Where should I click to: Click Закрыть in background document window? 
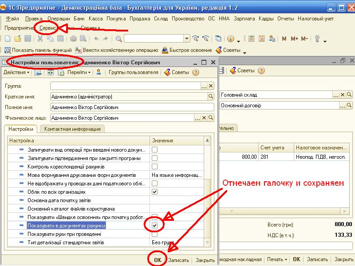click(x=343, y=259)
